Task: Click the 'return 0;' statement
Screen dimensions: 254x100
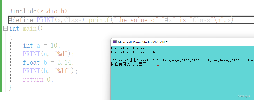Action: (38, 79)
